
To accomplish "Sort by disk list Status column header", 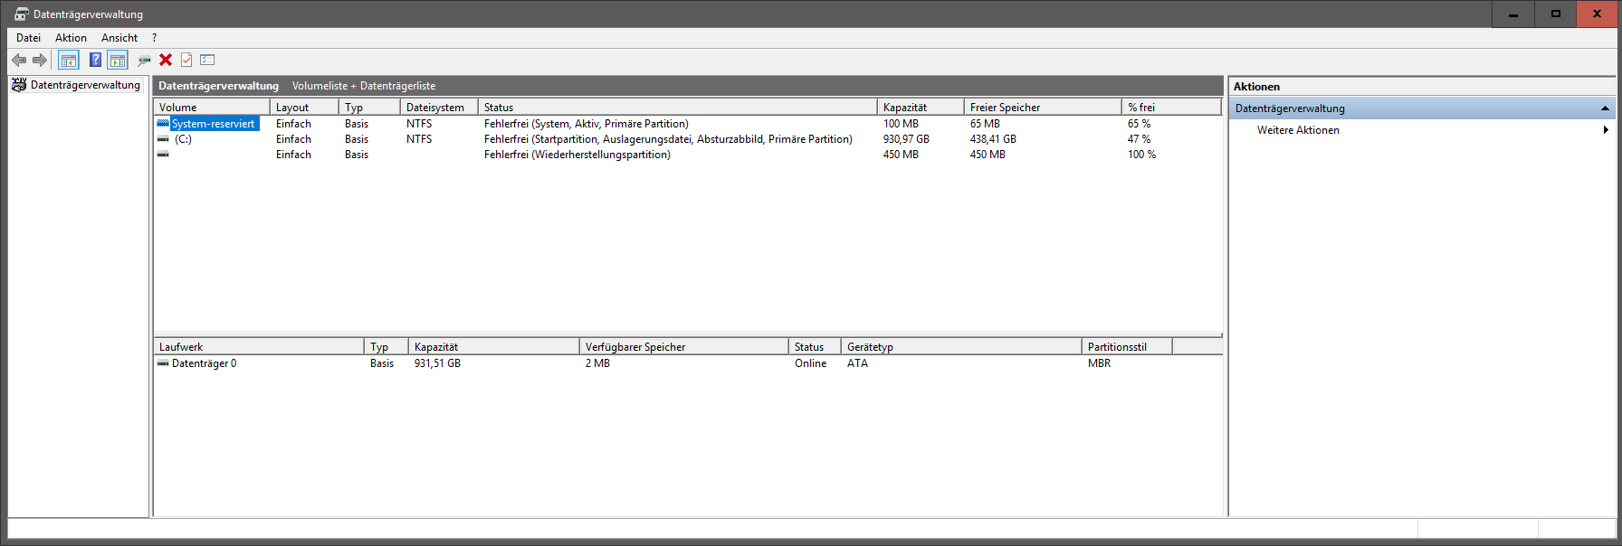I will coord(815,346).
